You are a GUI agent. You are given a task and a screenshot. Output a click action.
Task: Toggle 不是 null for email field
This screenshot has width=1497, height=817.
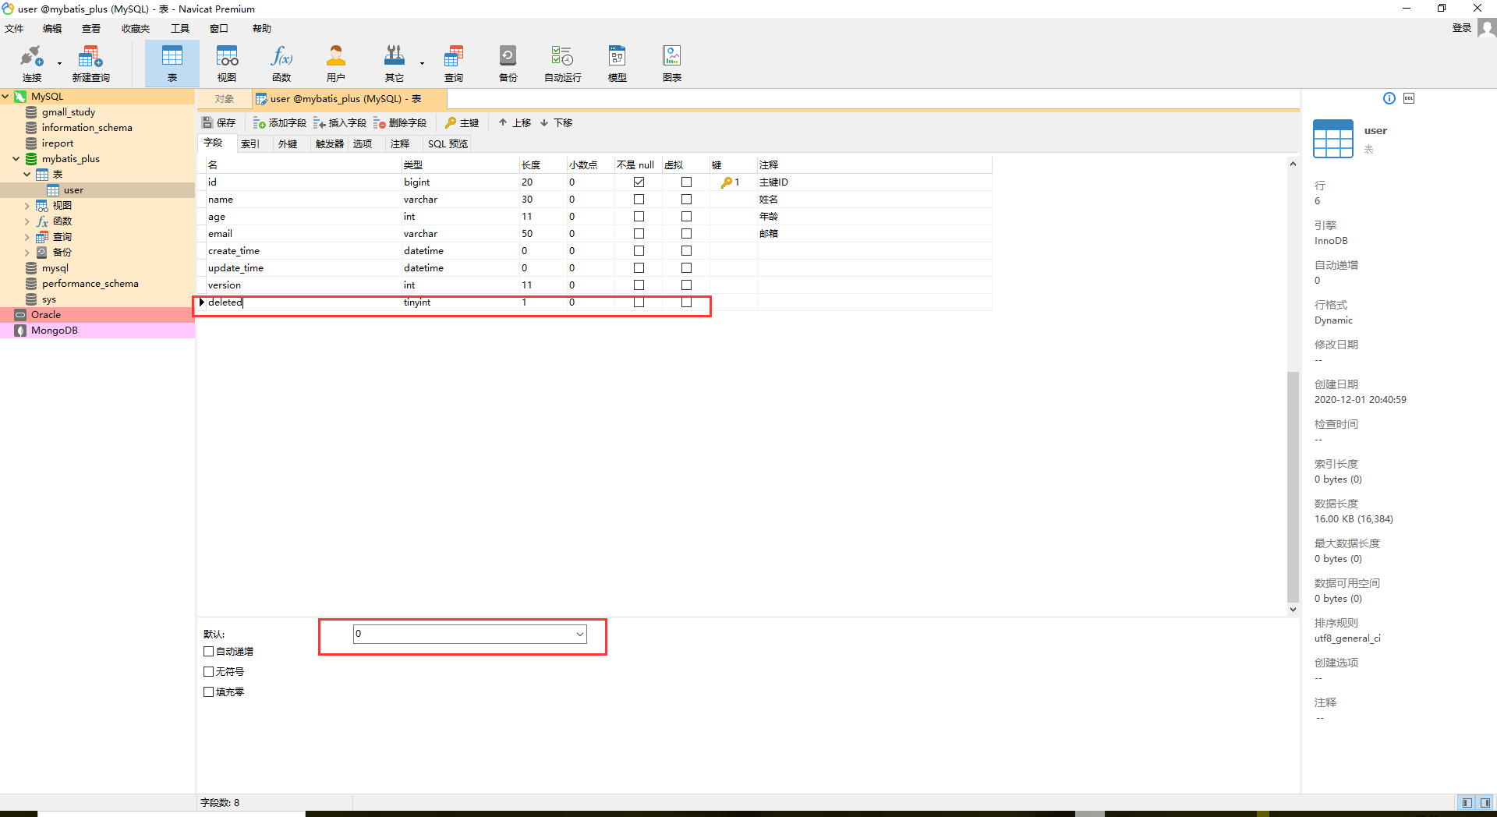tap(639, 234)
